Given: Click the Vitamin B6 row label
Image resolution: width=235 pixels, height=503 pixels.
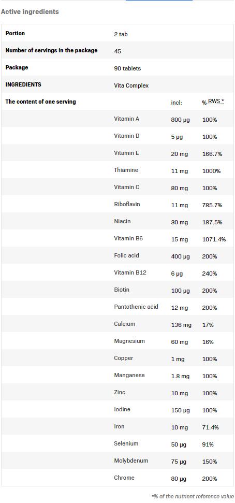Looking at the screenshot, I should [x=128, y=238].
